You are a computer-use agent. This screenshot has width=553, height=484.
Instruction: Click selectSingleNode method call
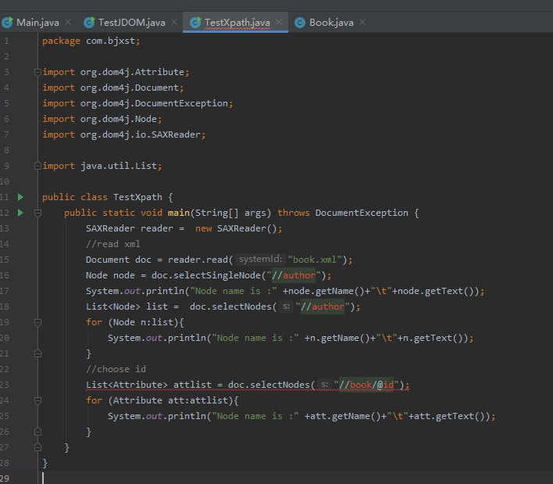217,275
